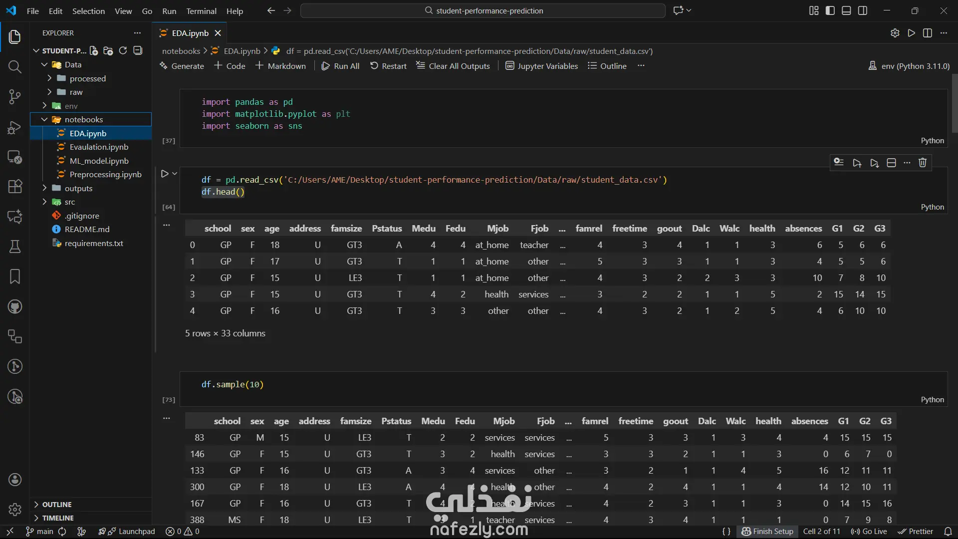Refresh the Explorer file tree
958x539 pixels.
[123, 50]
